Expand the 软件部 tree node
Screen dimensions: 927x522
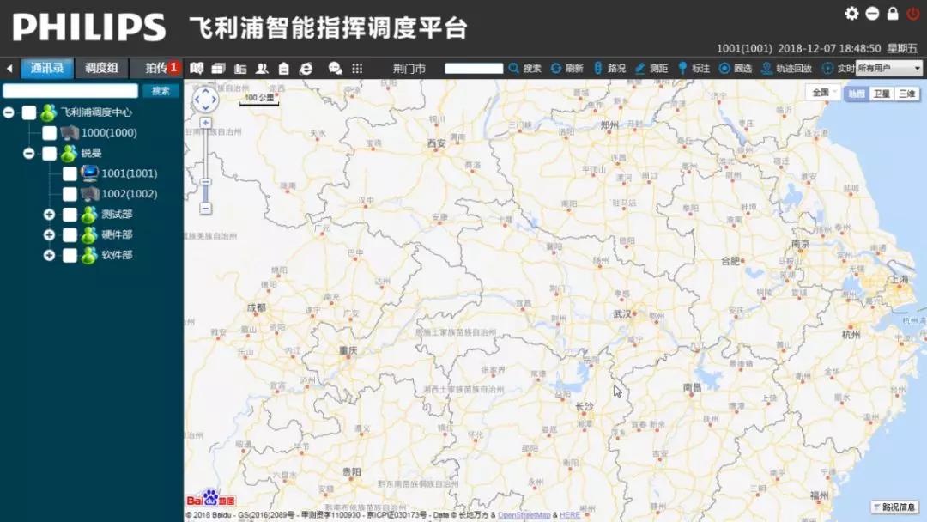pyautogui.click(x=49, y=255)
